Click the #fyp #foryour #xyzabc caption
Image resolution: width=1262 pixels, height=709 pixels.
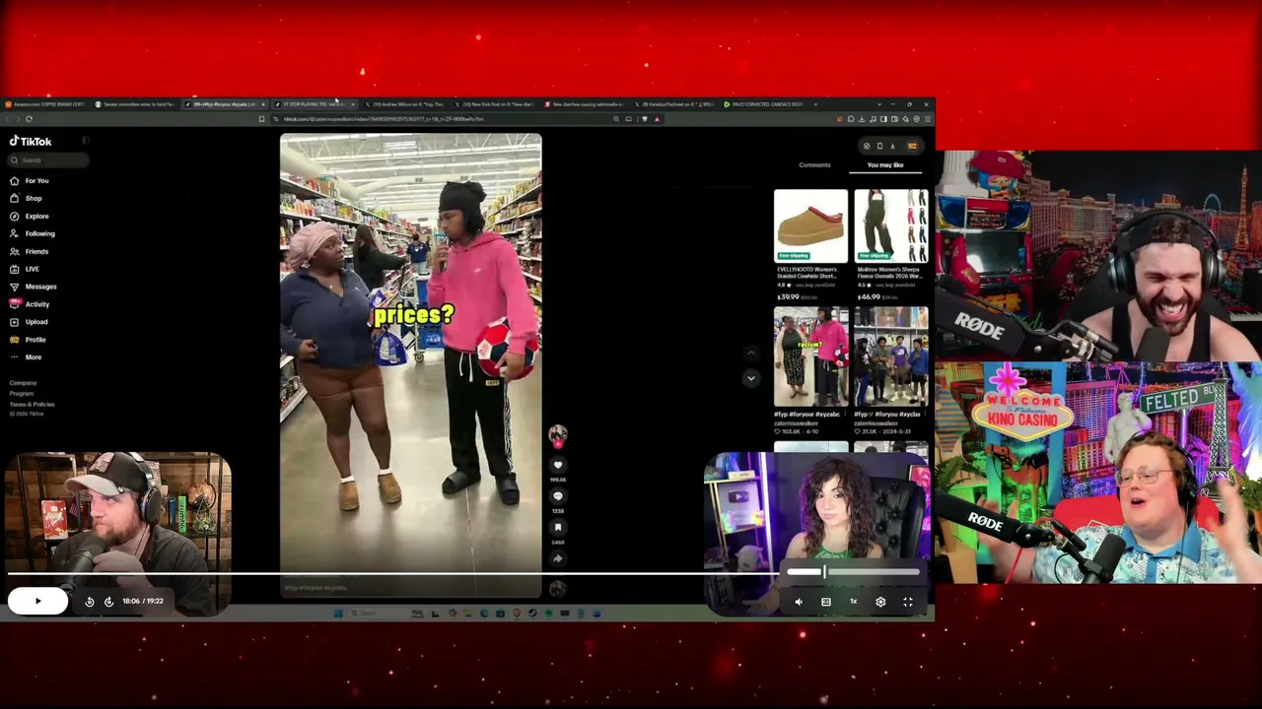coord(315,588)
